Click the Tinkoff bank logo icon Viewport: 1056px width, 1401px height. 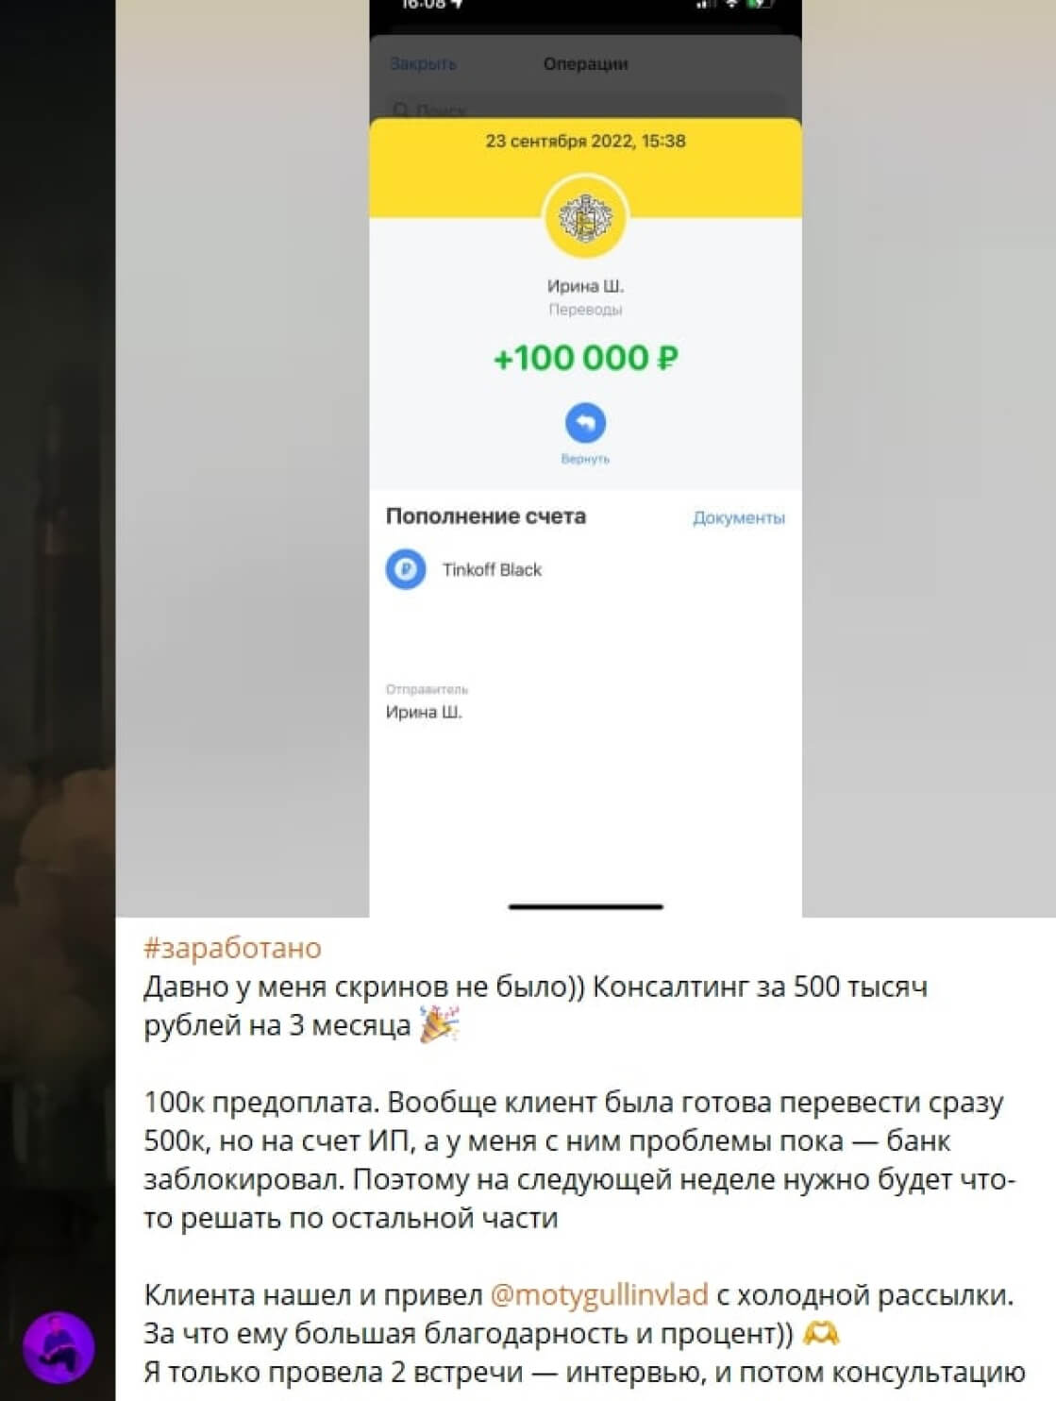(x=585, y=217)
